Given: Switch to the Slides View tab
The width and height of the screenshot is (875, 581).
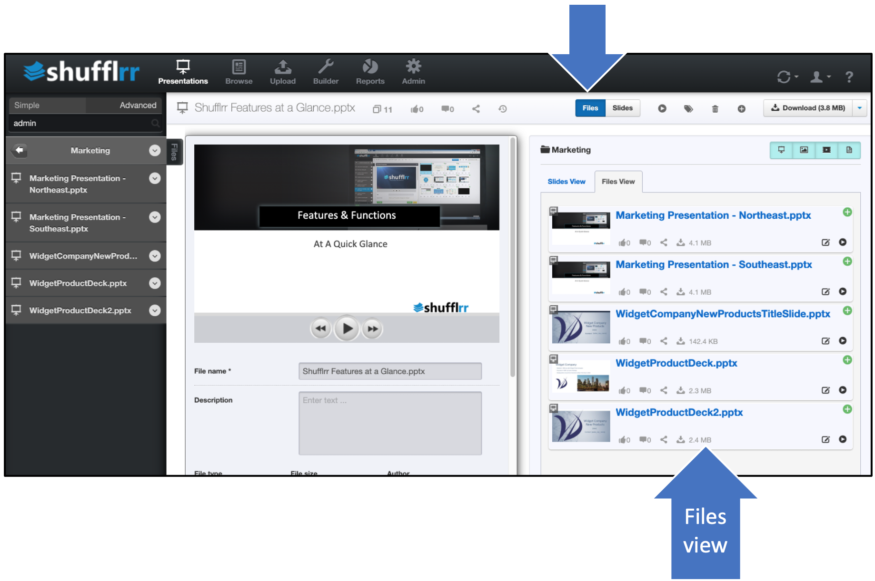Looking at the screenshot, I should pyautogui.click(x=566, y=182).
